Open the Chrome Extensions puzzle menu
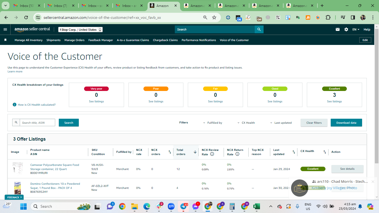The image size is (379, 213). 328,17
